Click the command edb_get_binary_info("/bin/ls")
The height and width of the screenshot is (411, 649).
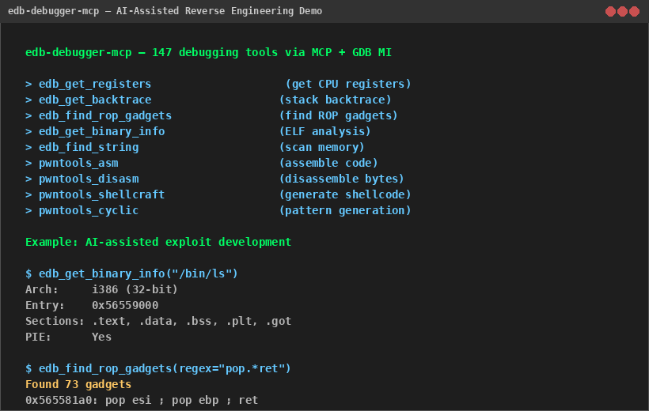(x=139, y=273)
